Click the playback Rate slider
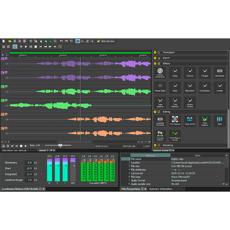Screen dimensions: 230x230 pos(60,146)
